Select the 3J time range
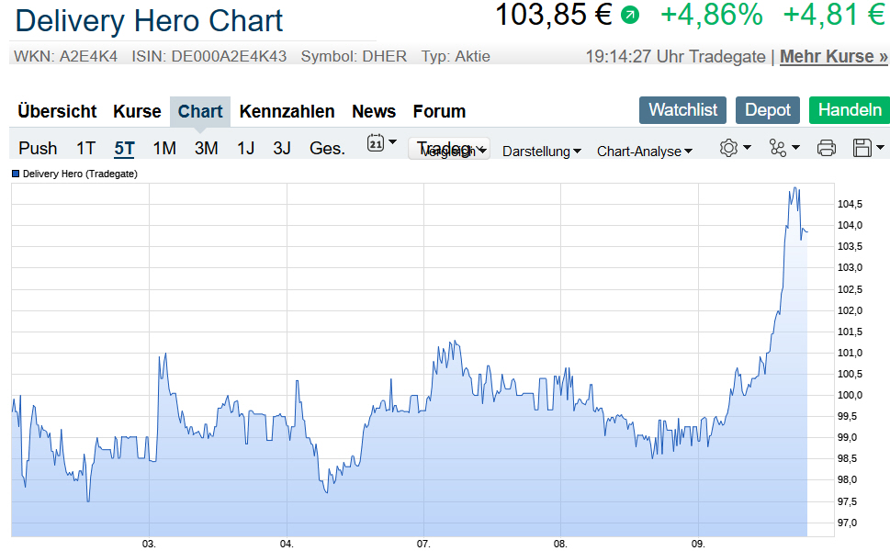Screen dimensions: 890x551 tap(282, 148)
